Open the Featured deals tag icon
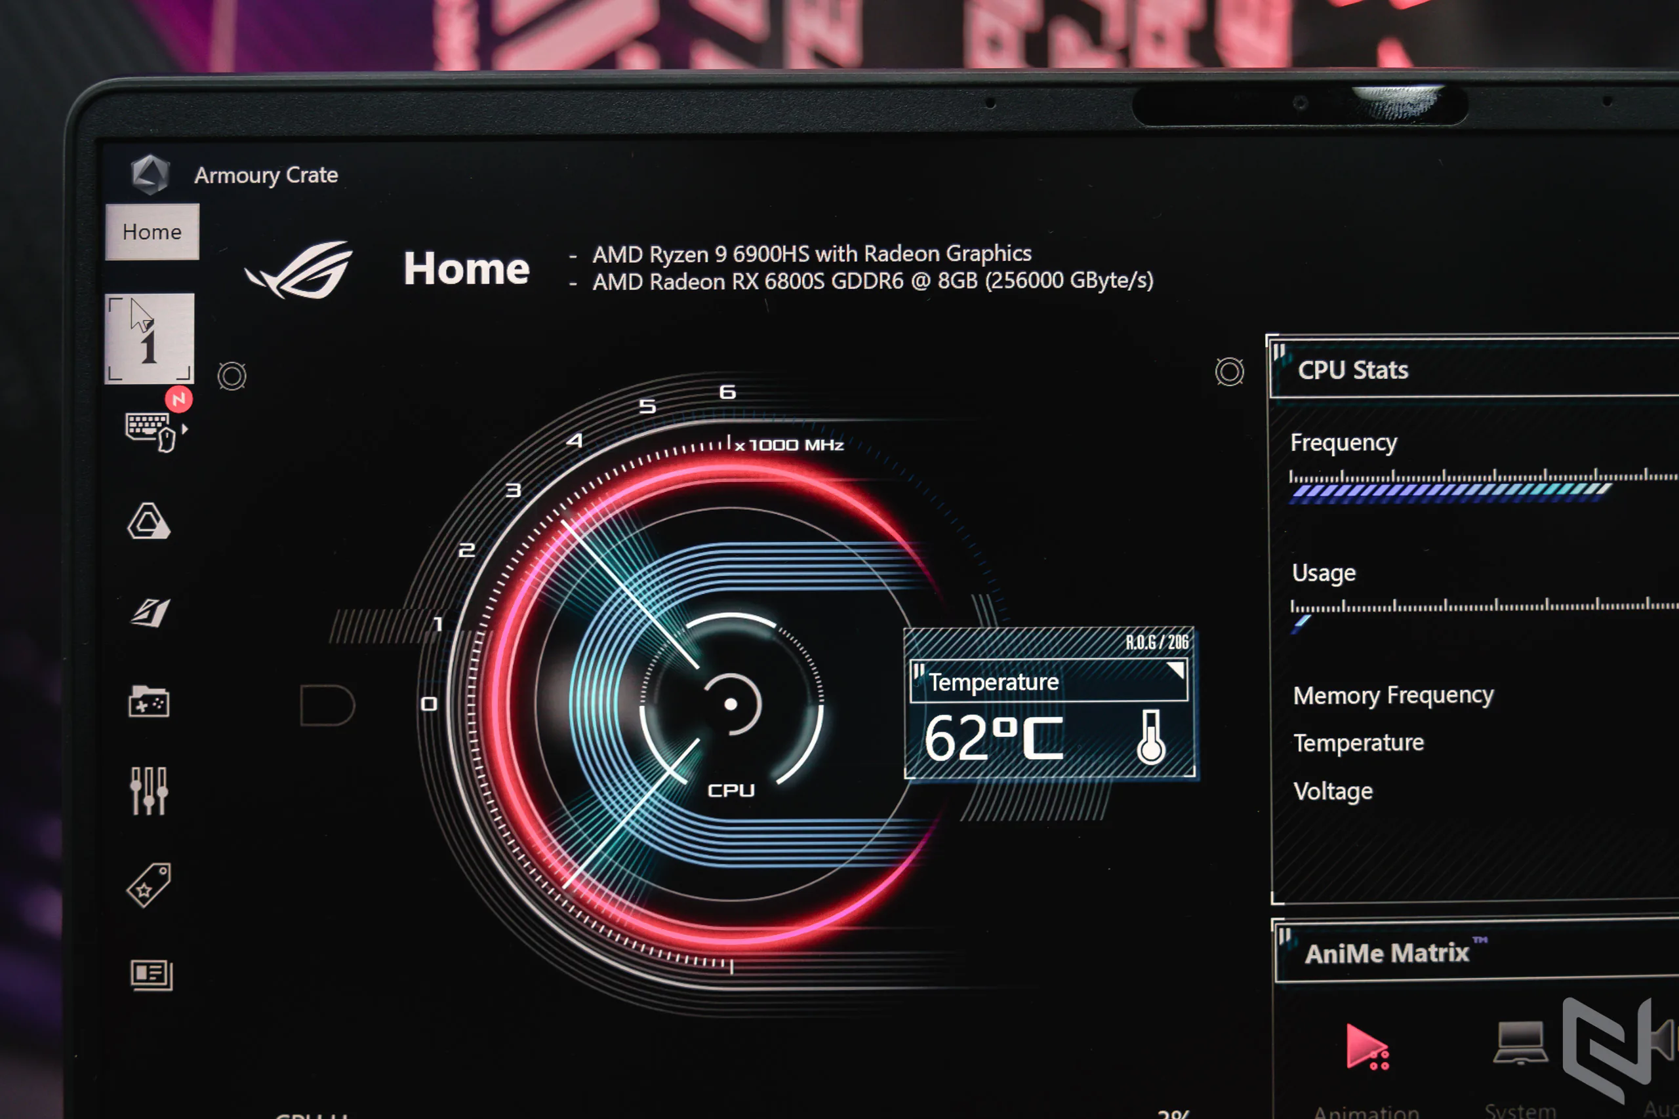 [149, 885]
